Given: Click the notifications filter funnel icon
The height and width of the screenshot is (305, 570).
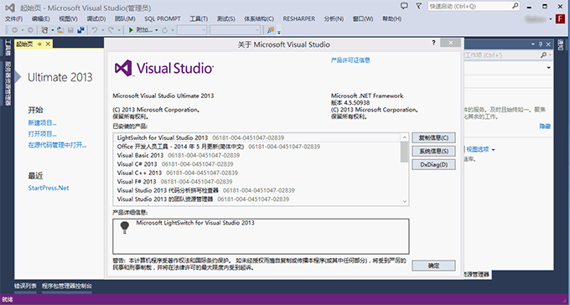Looking at the screenshot, I should click(419, 6).
